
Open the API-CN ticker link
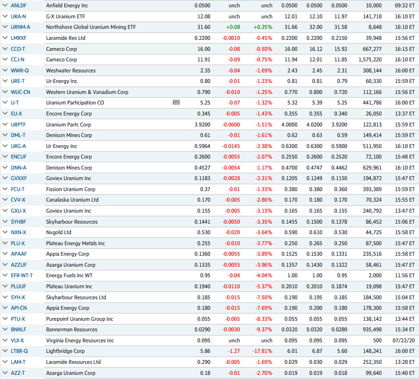tap(19, 308)
